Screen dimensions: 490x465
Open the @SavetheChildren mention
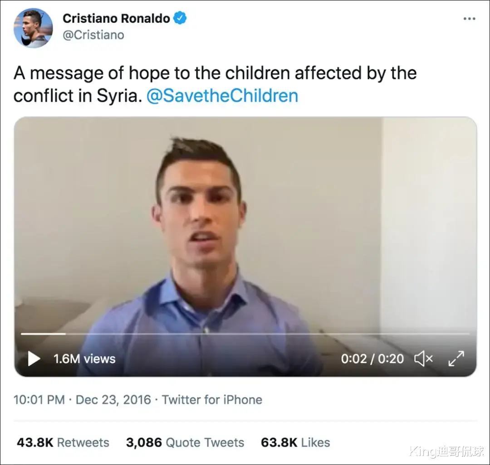[x=222, y=96]
